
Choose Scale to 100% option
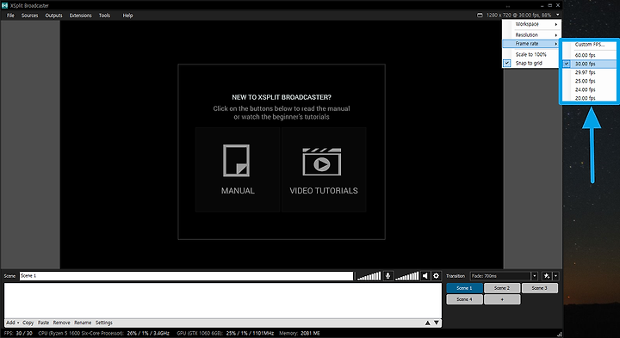pos(531,54)
